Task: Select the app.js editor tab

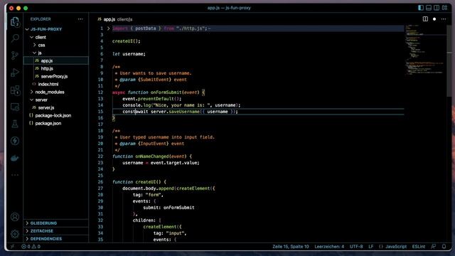Action: (115, 19)
